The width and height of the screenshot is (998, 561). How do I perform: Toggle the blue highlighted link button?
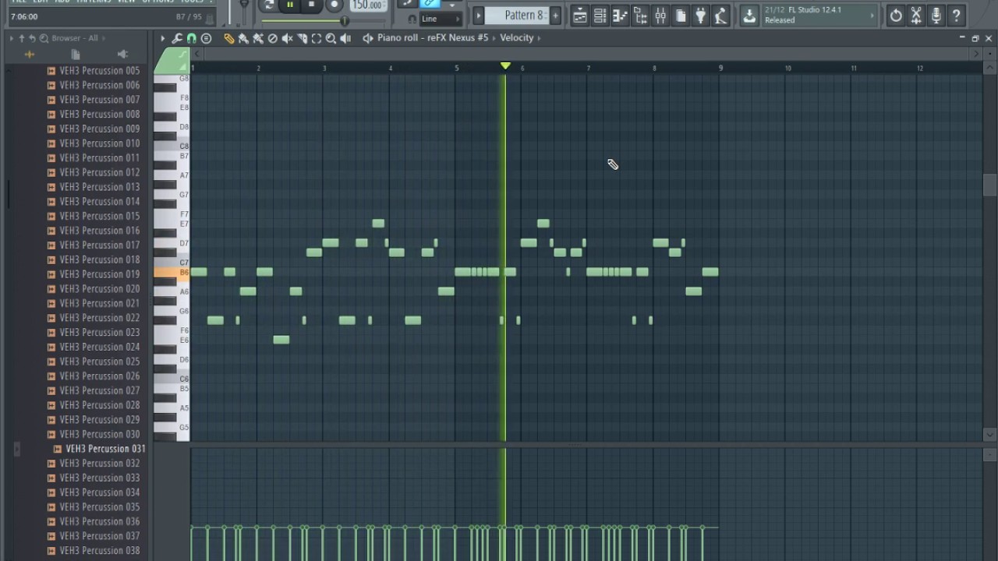click(x=430, y=3)
